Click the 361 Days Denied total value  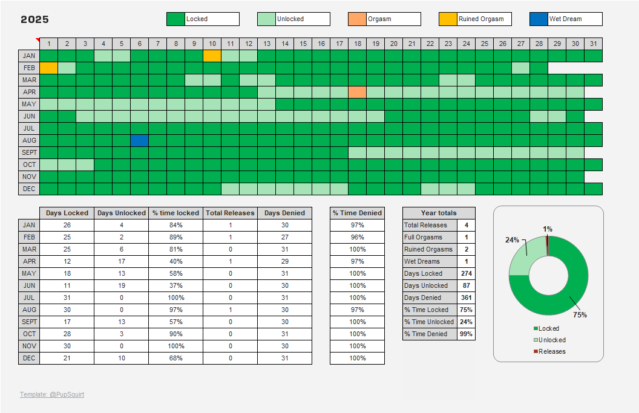pyautogui.click(x=466, y=298)
